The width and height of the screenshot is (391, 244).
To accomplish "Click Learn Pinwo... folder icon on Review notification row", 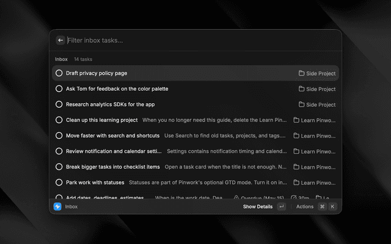I will [296, 151].
